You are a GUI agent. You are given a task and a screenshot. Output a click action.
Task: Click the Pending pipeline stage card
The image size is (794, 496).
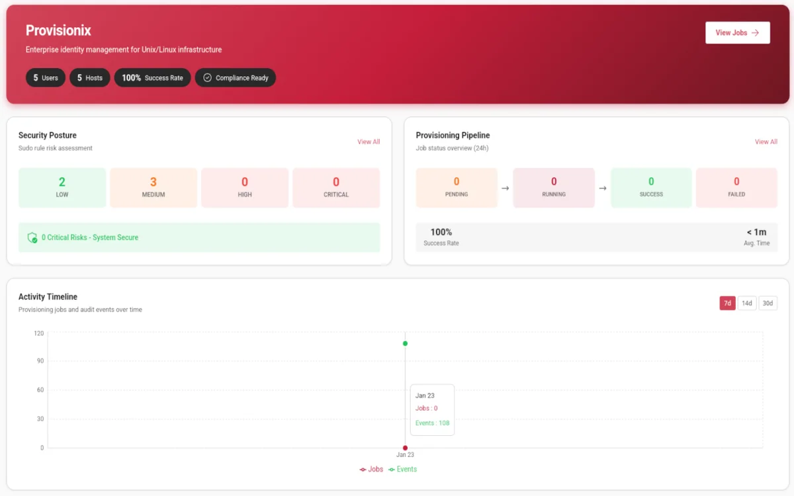[x=457, y=187]
